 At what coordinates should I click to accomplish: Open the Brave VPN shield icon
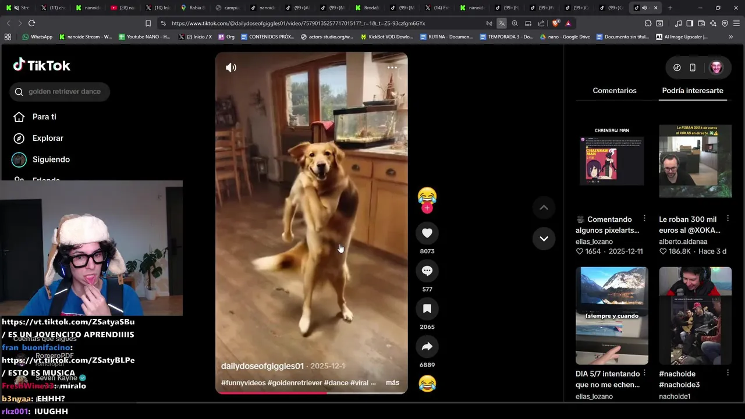[725, 23]
